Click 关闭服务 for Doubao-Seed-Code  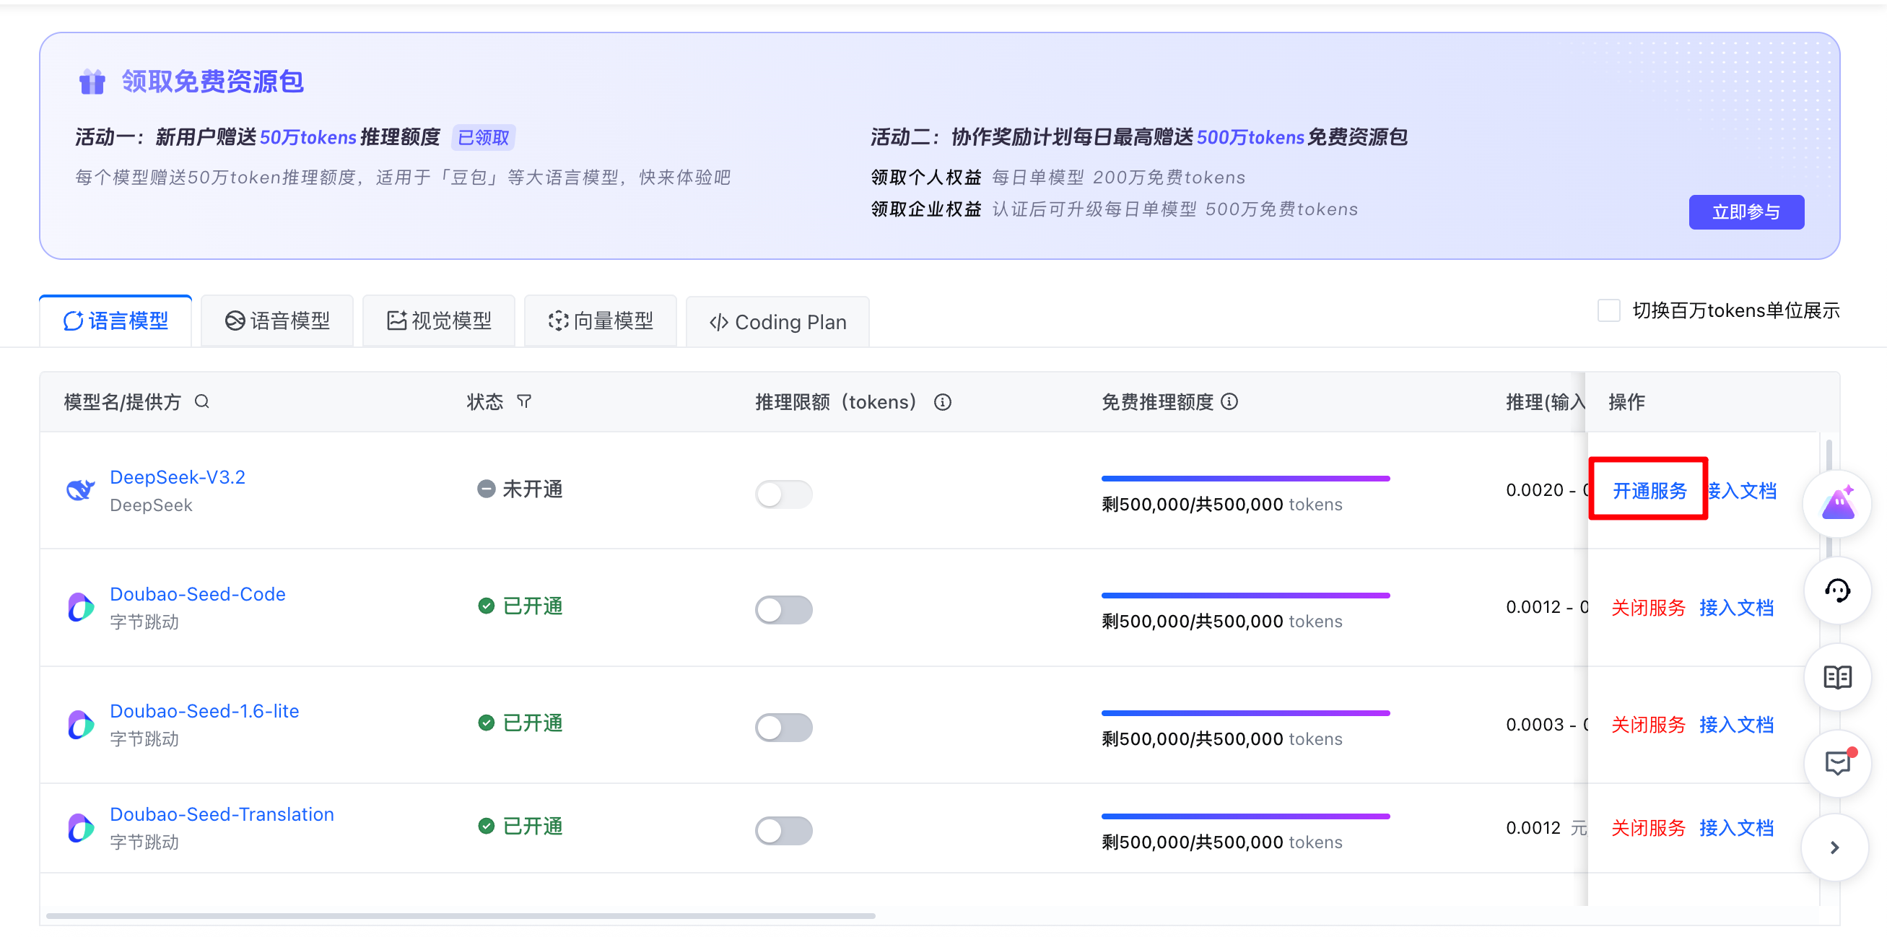point(1648,607)
